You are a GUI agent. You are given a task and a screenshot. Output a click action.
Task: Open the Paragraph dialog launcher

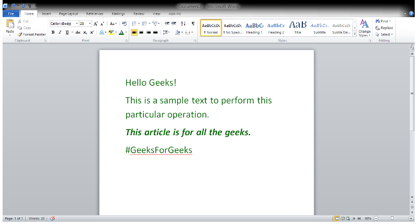pyautogui.click(x=195, y=41)
